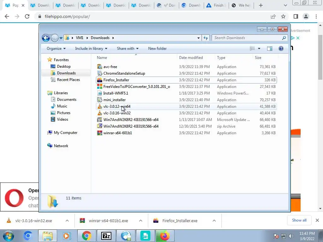323x242 pixels.
Task: Open 7-Zip from the taskbar
Action: click(106, 236)
